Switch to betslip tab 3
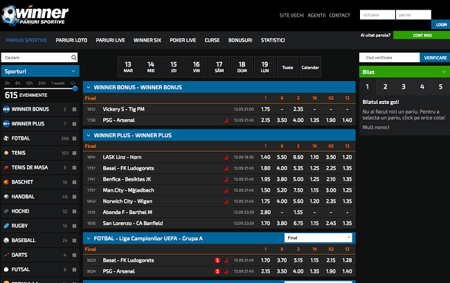The width and height of the screenshot is (450, 283). [x=404, y=87]
